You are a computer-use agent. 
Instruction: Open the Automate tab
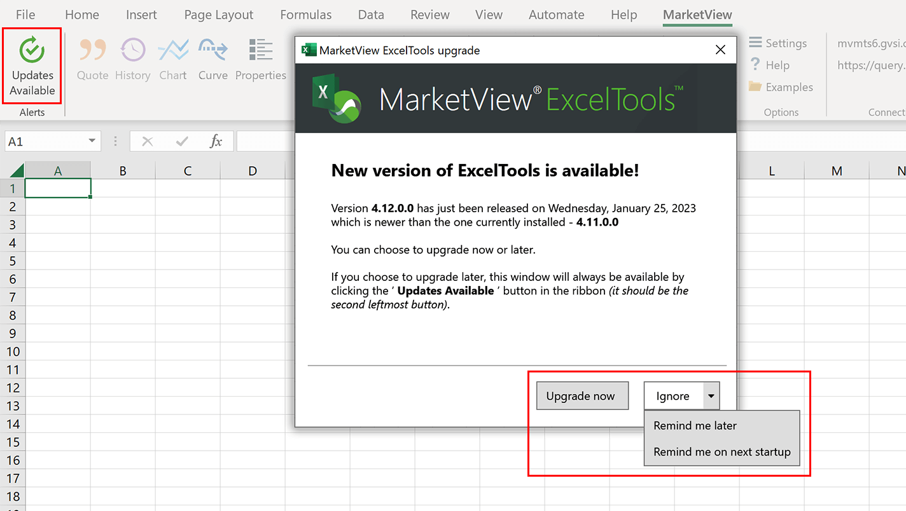pos(557,15)
